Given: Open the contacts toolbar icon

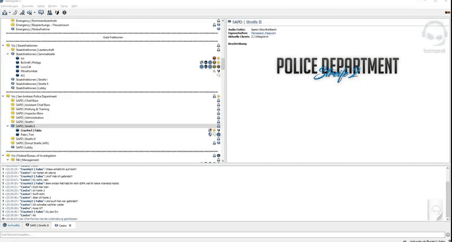Looking at the screenshot, I should pos(50,12).
